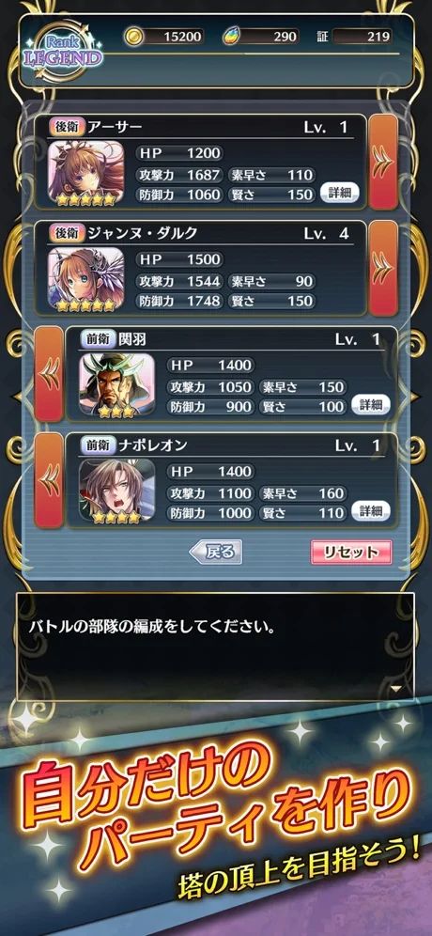Select ジャンヌ・ダルク character portrait
Viewport: 432px width, 936px height.
(85, 279)
